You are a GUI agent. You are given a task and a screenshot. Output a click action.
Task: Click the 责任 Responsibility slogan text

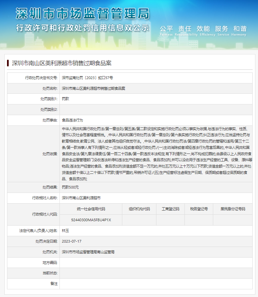pos(186,30)
